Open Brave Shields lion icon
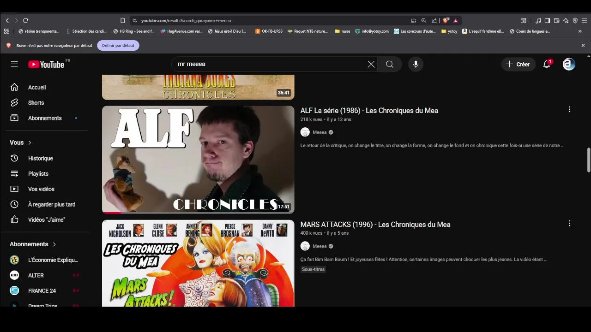591x332 pixels. pos(446,20)
